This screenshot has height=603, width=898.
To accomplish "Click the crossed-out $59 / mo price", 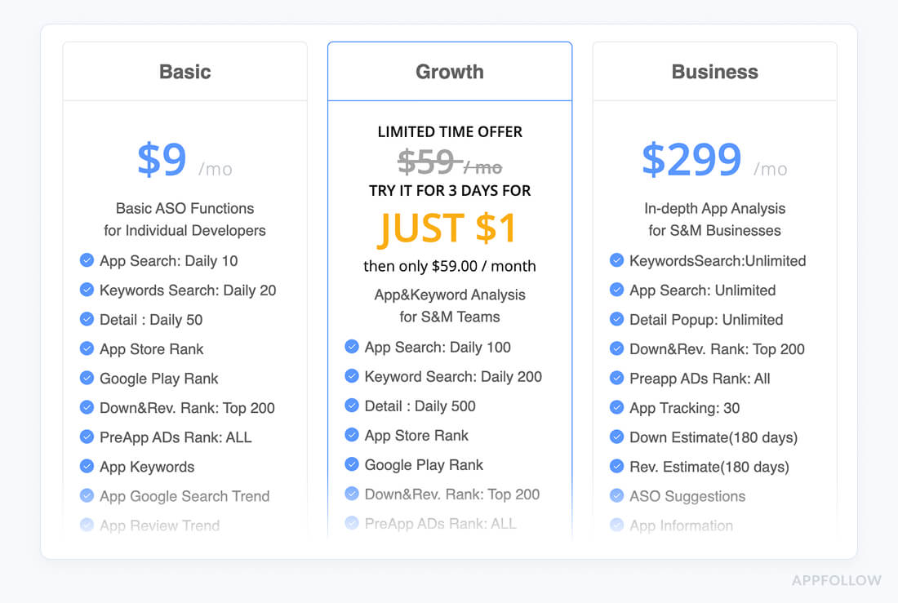I will (x=449, y=162).
